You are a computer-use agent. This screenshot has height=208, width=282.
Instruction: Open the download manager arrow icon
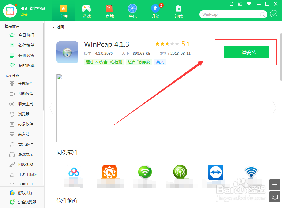[273, 14]
